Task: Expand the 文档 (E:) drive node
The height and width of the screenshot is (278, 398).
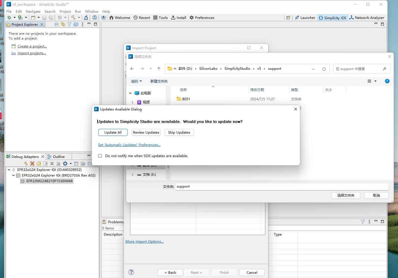Action: (x=132, y=175)
